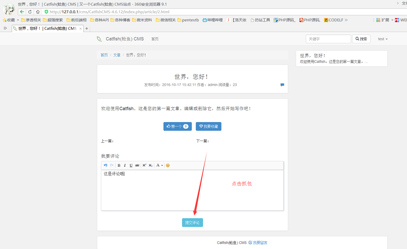Open a new tab with plus button
The height and width of the screenshot is (249, 407).
point(87,29)
